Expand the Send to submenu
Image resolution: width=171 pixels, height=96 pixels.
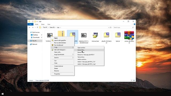(73, 58)
